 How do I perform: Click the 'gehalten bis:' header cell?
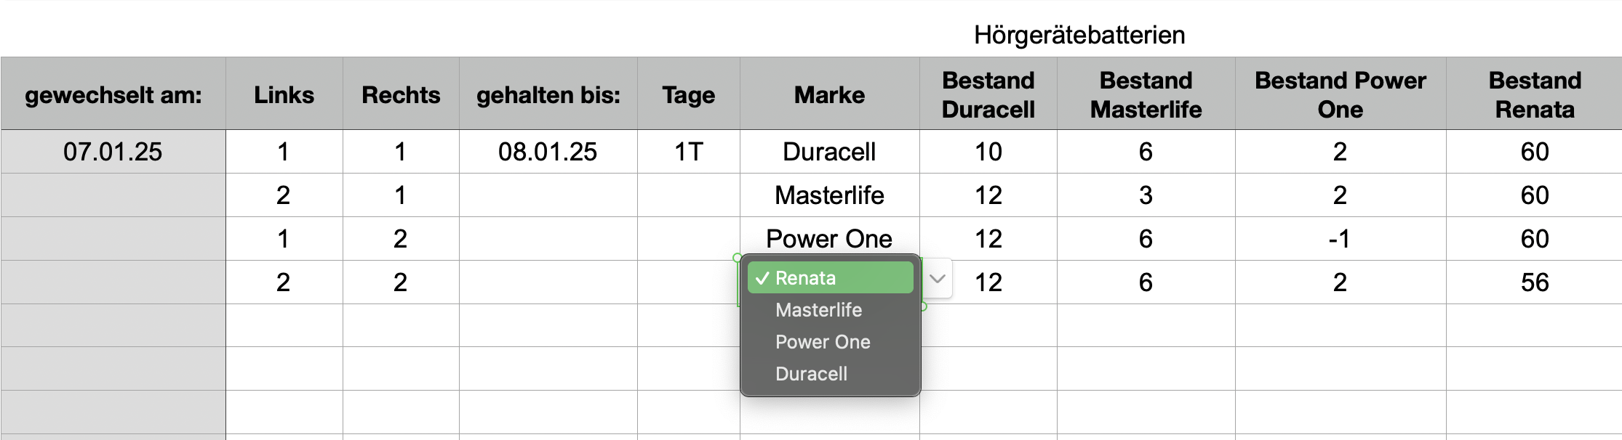pyautogui.click(x=548, y=95)
